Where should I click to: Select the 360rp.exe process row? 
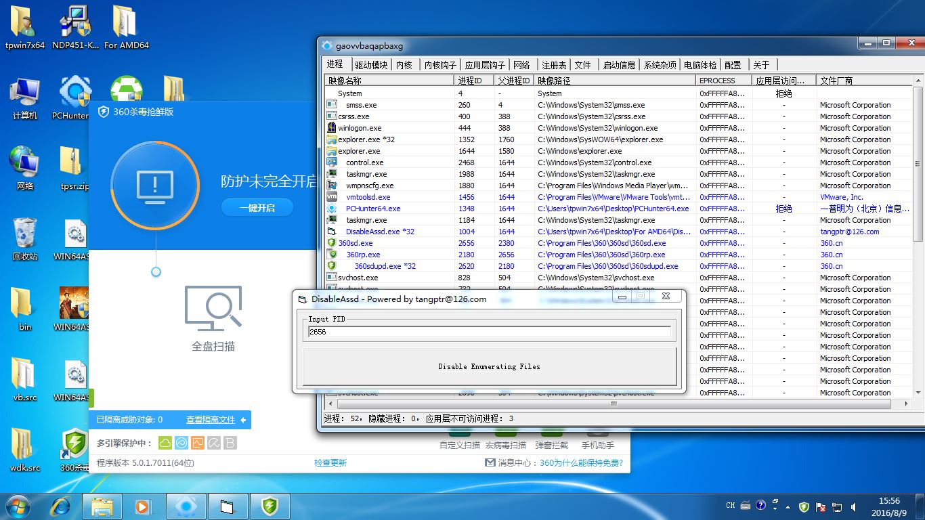coord(618,255)
